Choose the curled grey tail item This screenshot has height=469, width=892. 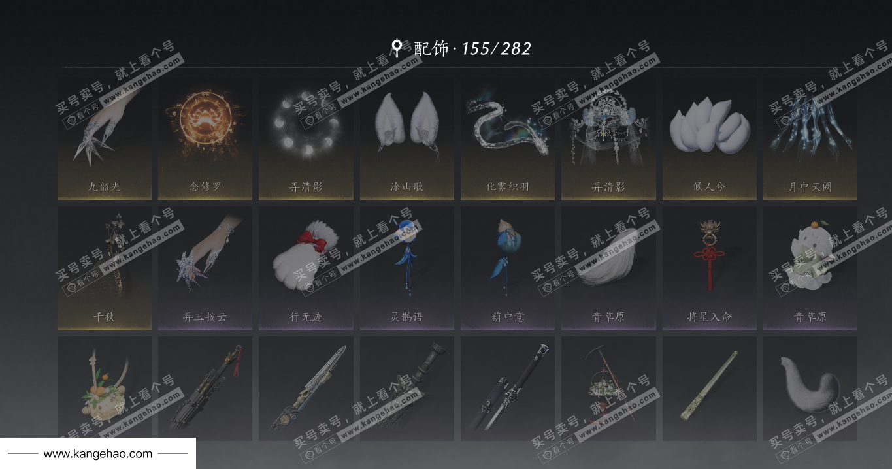tap(810, 389)
